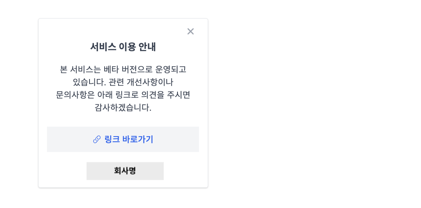Click the line starting with 본 서비스는
The image size is (421, 208).
(x=123, y=69)
